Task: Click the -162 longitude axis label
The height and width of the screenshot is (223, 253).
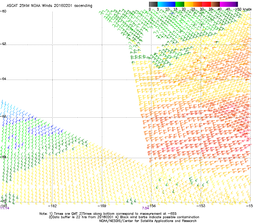Action: pyautogui.click(x=52, y=206)
